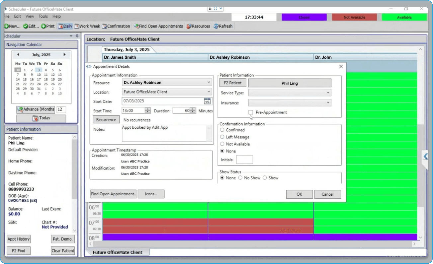Viewport: 433px width, 264px height.
Task: Click the Find Open Appointment button in dialog
Action: [114, 194]
